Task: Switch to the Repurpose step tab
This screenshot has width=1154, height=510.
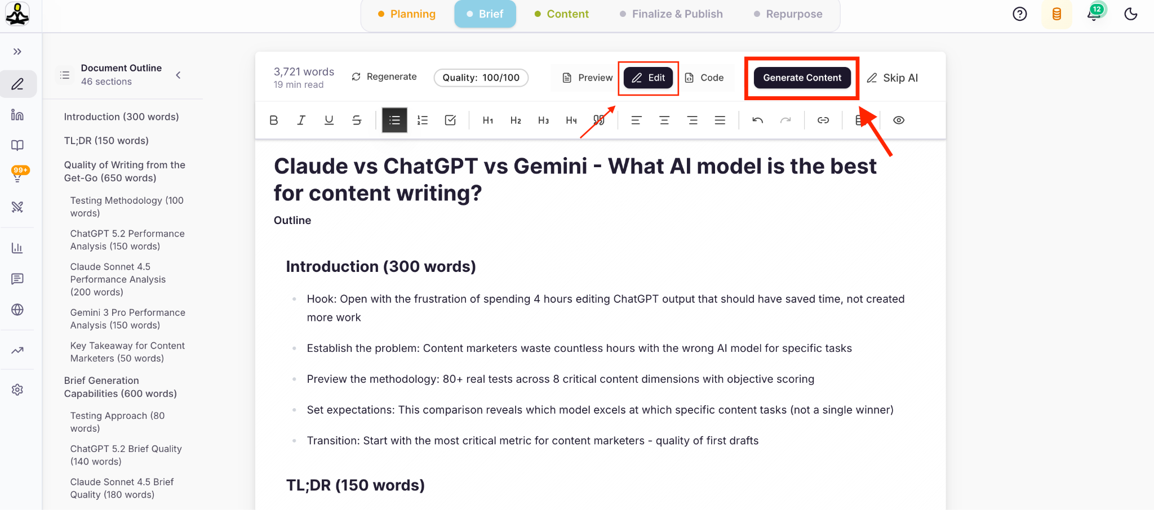Action: [x=788, y=14]
